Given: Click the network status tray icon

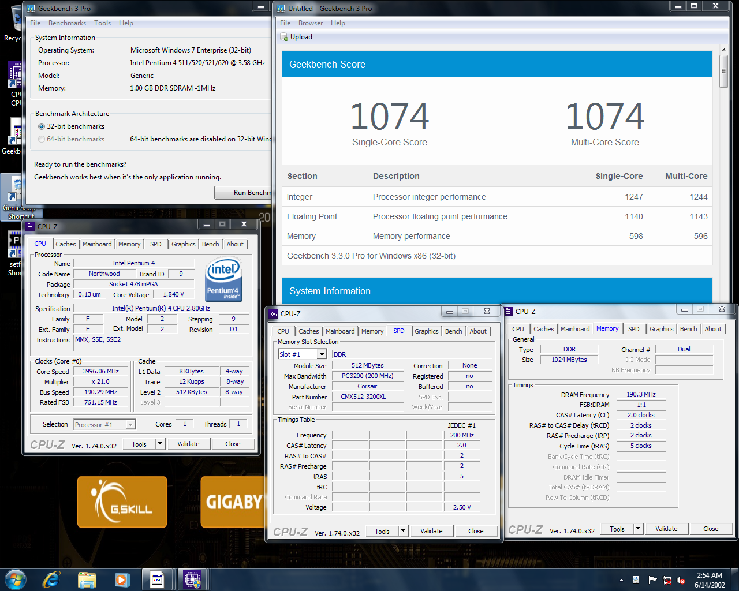Looking at the screenshot, I should [x=667, y=580].
